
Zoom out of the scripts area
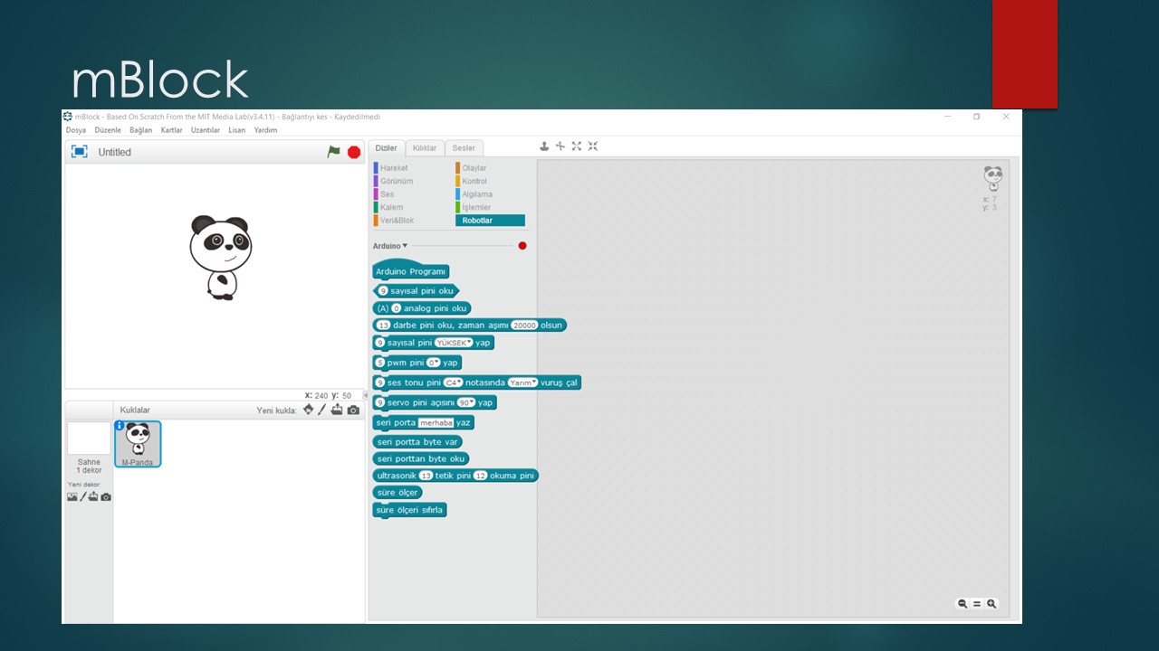[x=963, y=604]
